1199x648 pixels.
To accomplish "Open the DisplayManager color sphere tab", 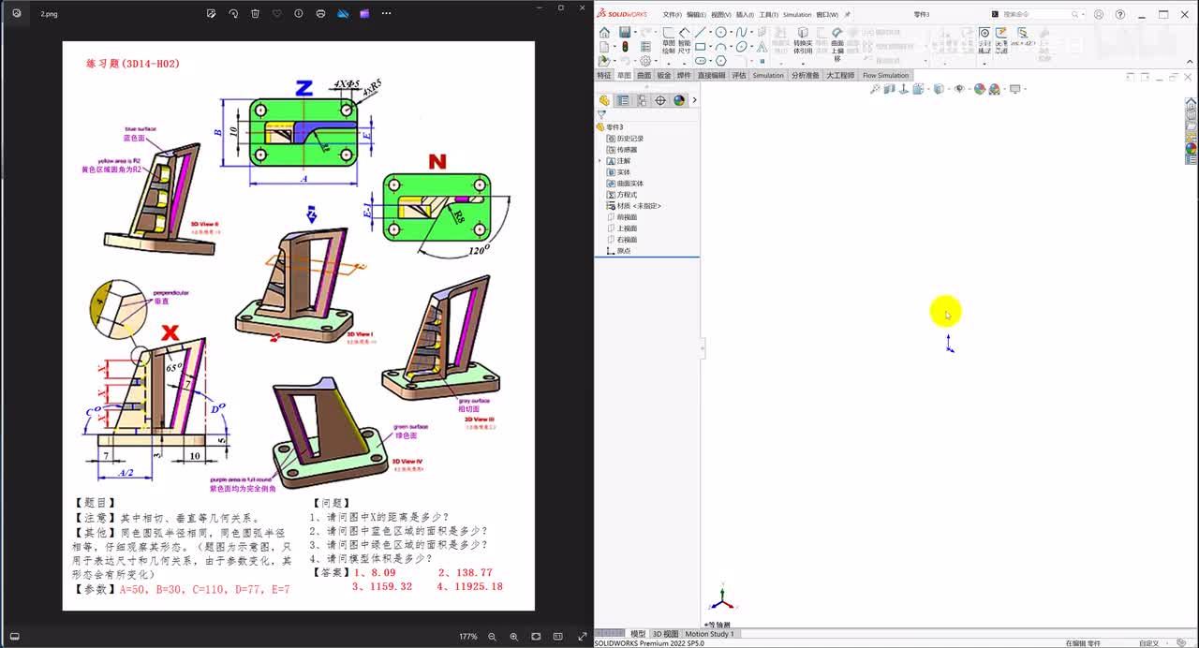I will pos(679,100).
